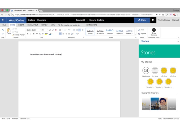The width and height of the screenshot is (180, 128).
Task: Apply the blue font color
Action: [50, 34]
